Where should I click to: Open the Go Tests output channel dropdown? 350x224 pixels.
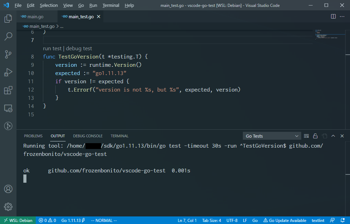tap(271, 136)
